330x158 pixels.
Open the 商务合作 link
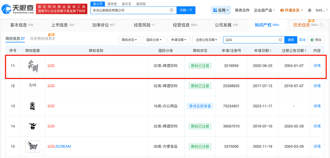[242, 10]
